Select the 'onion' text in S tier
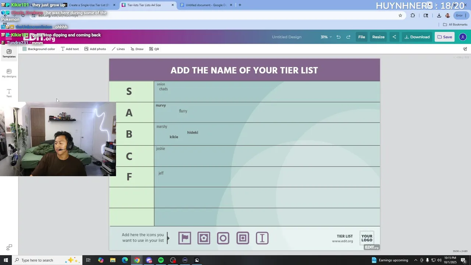This screenshot has width=471, height=265. tap(161, 84)
